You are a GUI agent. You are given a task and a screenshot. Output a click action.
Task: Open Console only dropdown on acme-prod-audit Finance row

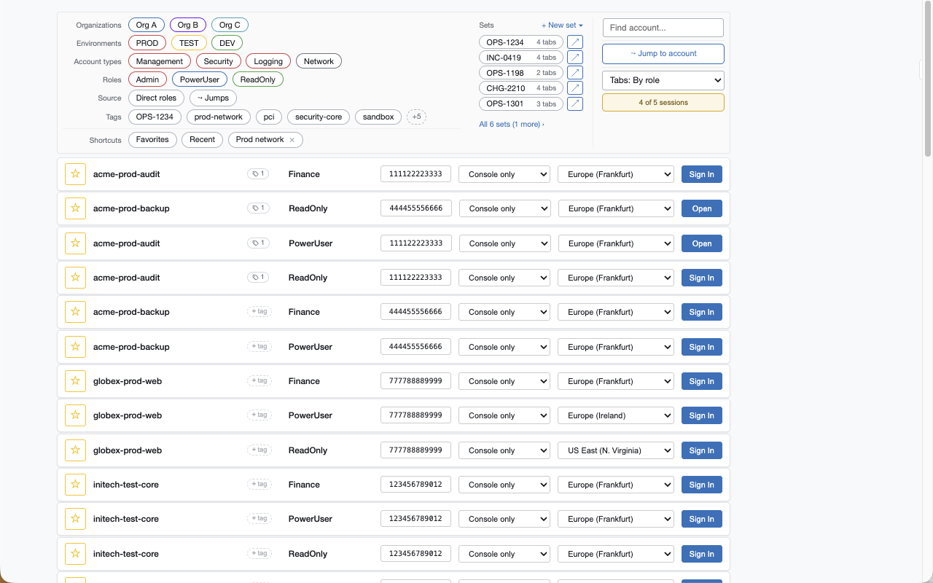tap(504, 174)
